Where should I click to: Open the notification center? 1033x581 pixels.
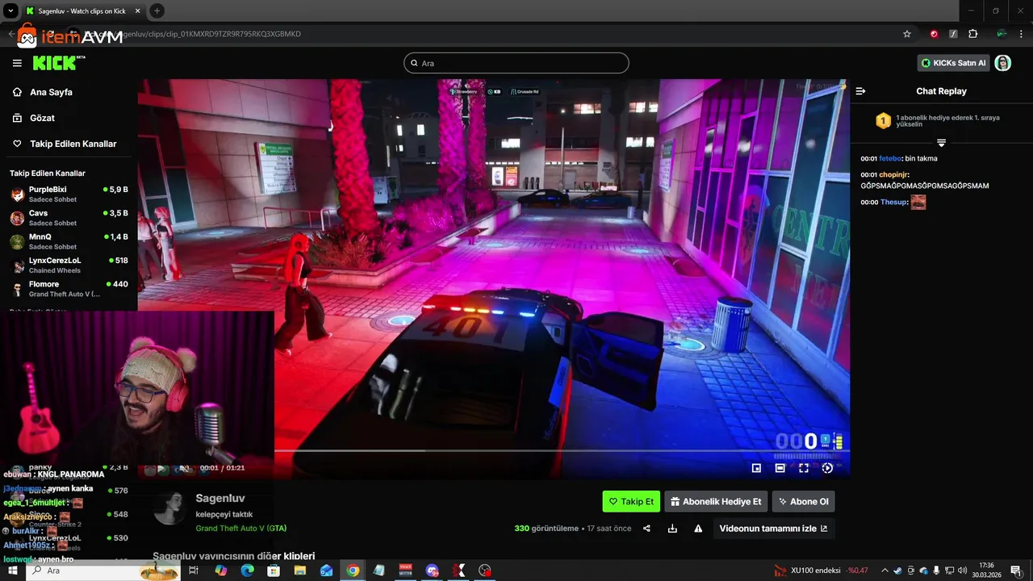click(1016, 571)
